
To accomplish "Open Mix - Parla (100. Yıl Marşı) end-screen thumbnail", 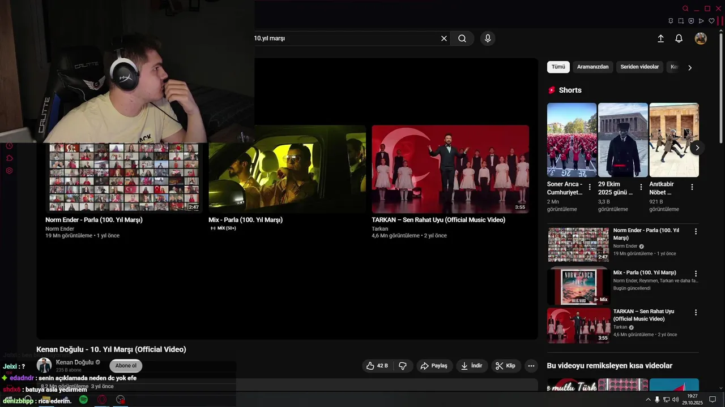I will [x=287, y=168].
